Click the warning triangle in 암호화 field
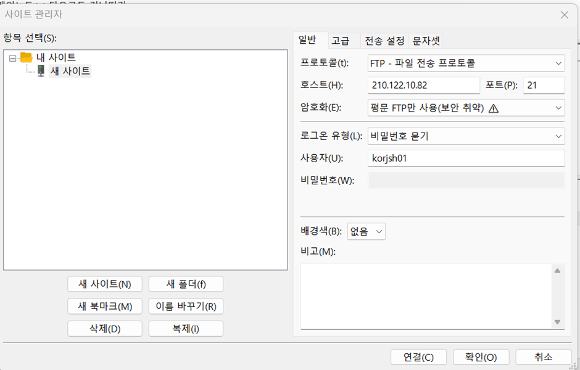This screenshot has height=370, width=580. [493, 108]
